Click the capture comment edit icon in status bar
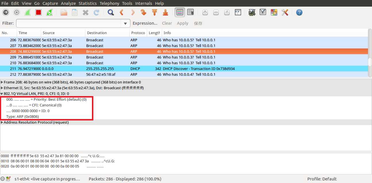The height and width of the screenshot is (183, 372). 8,179
